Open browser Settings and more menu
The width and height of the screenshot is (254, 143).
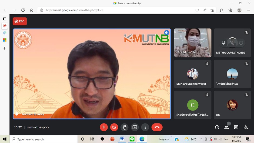[248, 10]
